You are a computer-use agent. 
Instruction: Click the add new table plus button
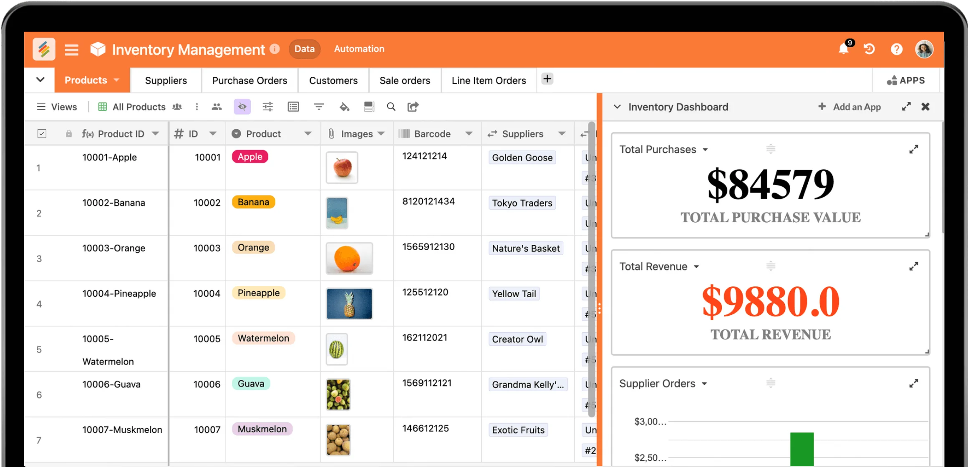coord(547,79)
